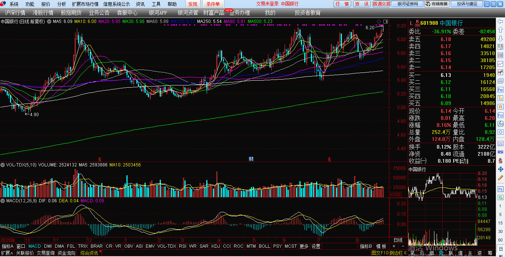Expand the MACD indicator dropdown
Viewport: 505px width, 257px height.
pos(3,201)
